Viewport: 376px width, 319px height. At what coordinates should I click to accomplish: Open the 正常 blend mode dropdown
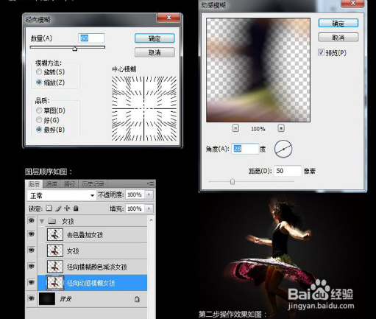pos(61,196)
